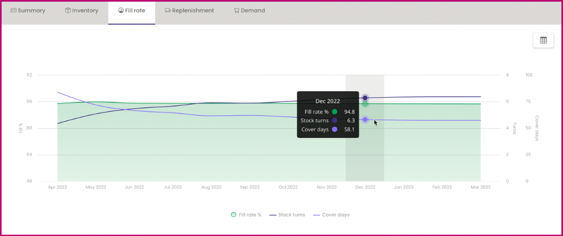Click the Replenishment truck icon

168,11
